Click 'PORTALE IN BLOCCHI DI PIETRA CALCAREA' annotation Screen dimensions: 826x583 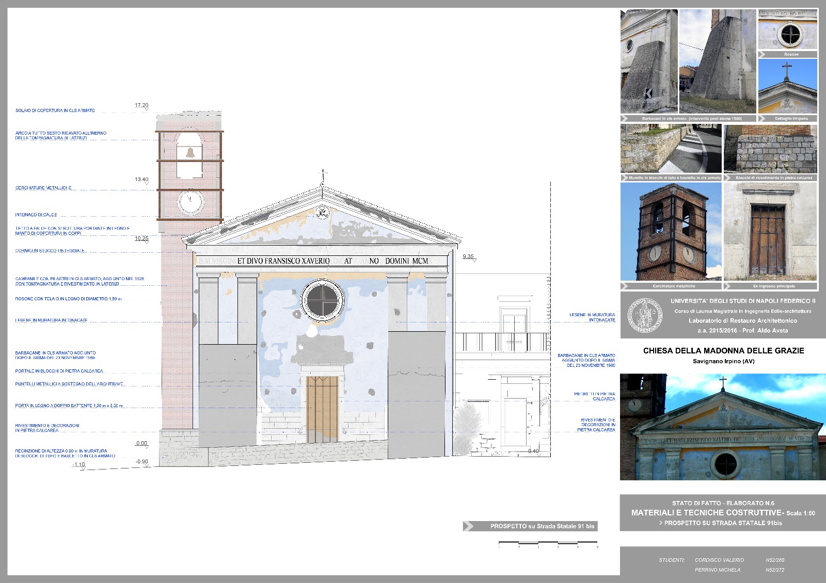(x=59, y=371)
